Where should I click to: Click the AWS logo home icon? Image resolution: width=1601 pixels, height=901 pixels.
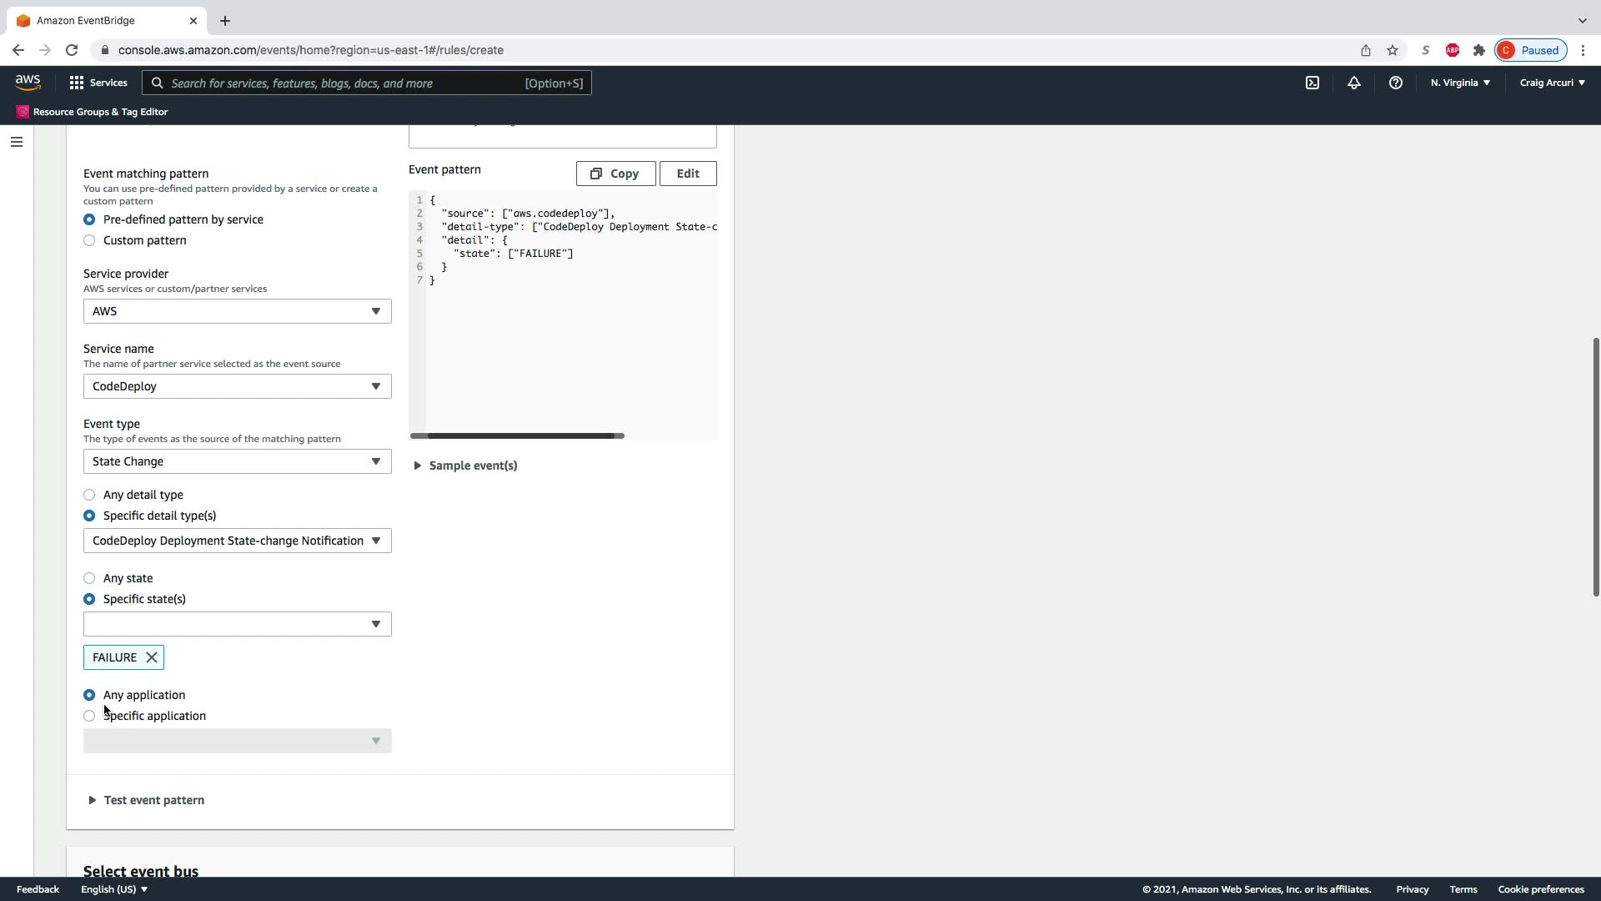point(28,82)
